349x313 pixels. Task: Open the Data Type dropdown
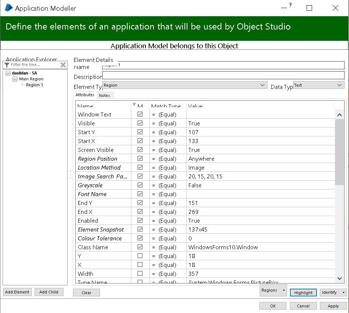(x=339, y=85)
